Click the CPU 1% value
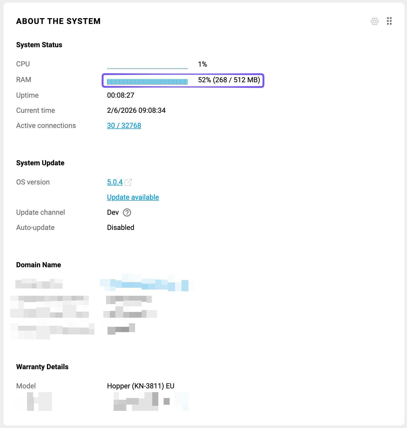Image resolution: width=407 pixels, height=428 pixels. [202, 64]
